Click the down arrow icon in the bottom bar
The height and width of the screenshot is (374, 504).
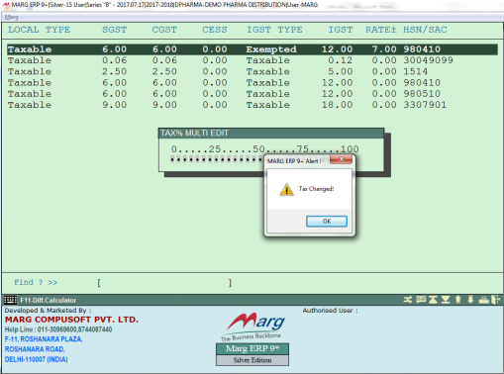470,300
